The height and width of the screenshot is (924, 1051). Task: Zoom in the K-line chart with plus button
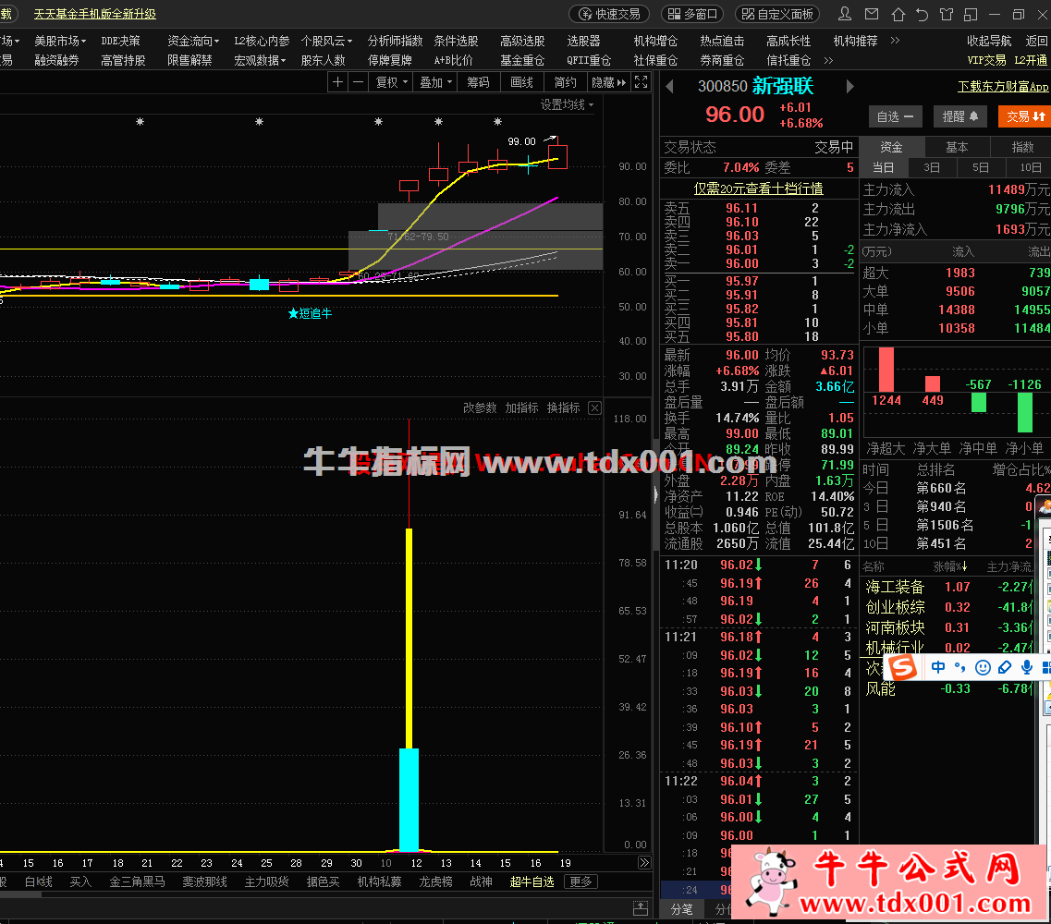(337, 82)
